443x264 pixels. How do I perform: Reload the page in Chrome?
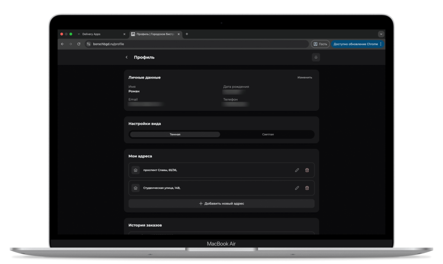[78, 44]
